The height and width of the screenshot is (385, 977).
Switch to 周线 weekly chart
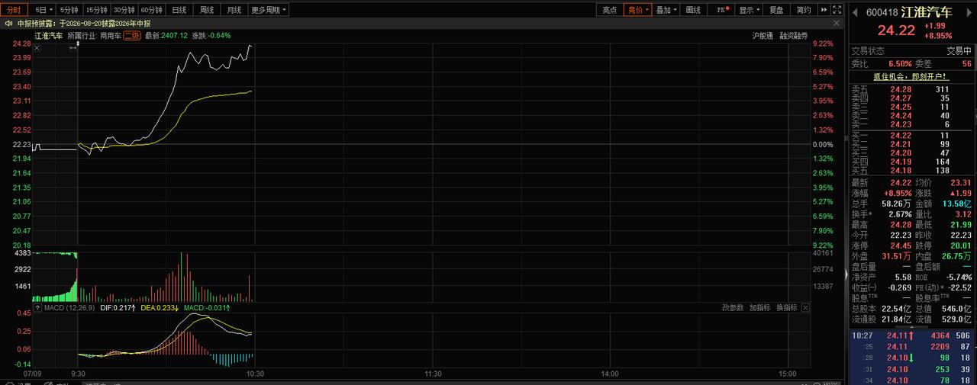tap(207, 10)
